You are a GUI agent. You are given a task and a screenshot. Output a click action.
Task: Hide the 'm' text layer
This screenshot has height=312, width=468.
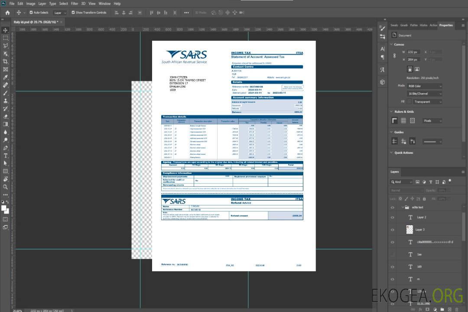[x=393, y=279]
